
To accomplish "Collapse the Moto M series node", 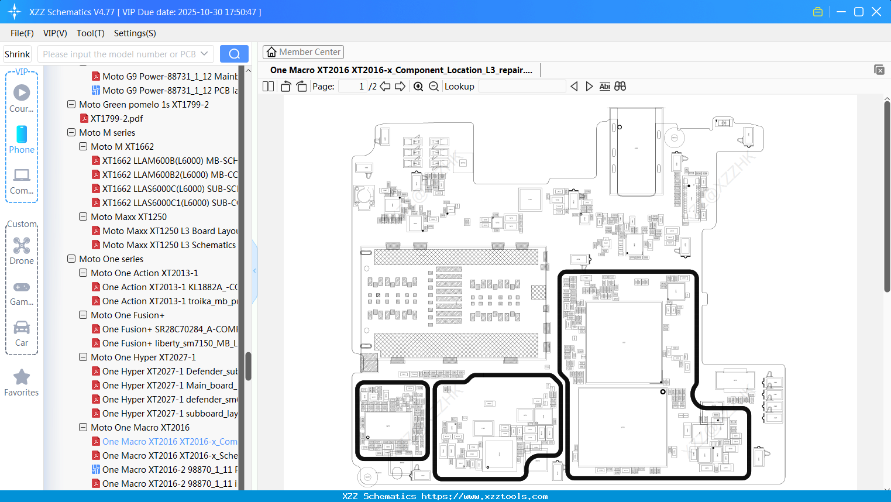I will click(71, 132).
